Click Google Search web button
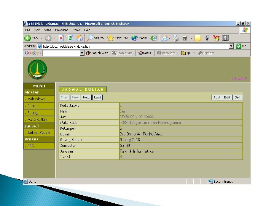This screenshot has width=274, height=206. click(97, 53)
